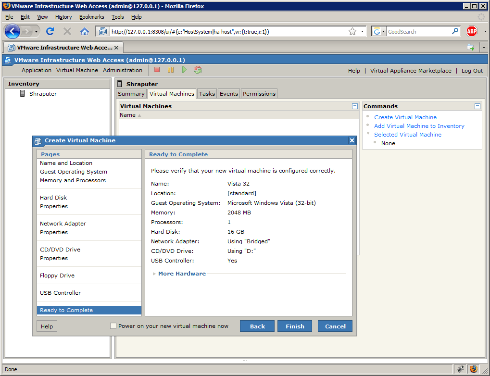Switch to the Tasks tab
The width and height of the screenshot is (490, 376).
(x=207, y=94)
